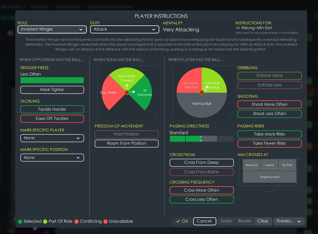Aim crosses at the Near Post zone
318x234 pixels.
coord(251,165)
